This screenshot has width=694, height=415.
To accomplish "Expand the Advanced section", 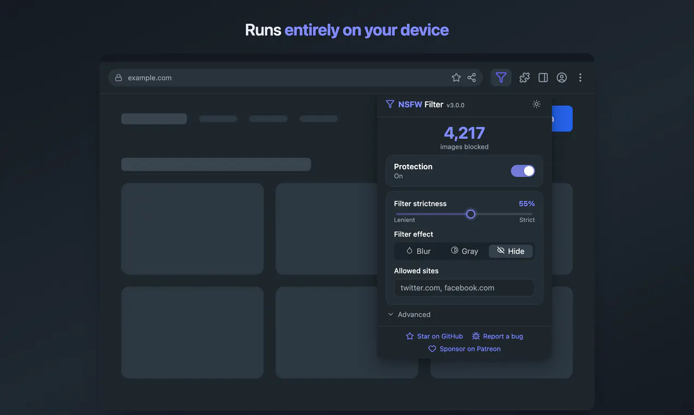I will pyautogui.click(x=409, y=315).
